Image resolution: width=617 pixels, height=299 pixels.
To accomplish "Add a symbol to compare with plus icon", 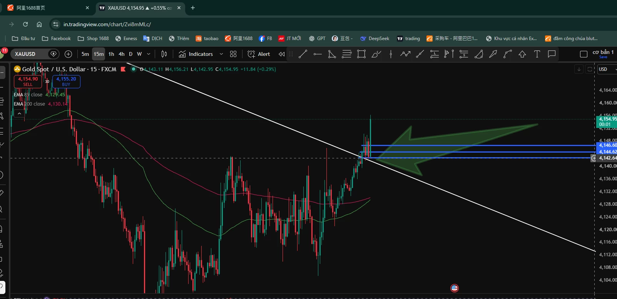I will click(x=68, y=54).
